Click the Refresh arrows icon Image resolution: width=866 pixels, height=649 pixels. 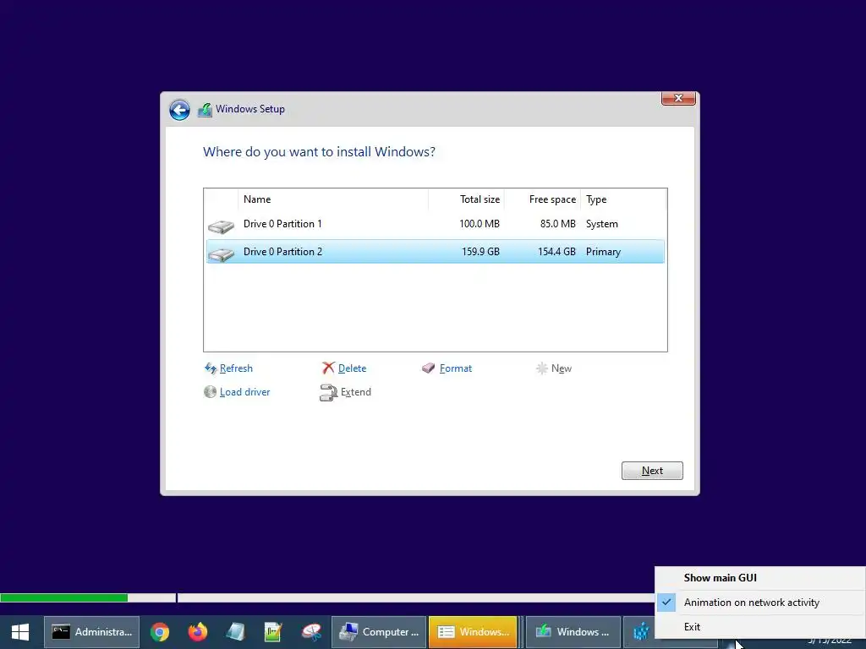[x=211, y=368]
